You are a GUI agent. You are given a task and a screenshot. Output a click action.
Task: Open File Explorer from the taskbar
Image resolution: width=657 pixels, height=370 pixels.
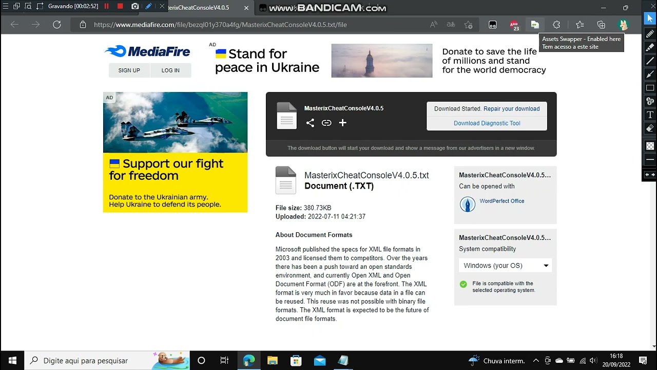pyautogui.click(x=272, y=360)
